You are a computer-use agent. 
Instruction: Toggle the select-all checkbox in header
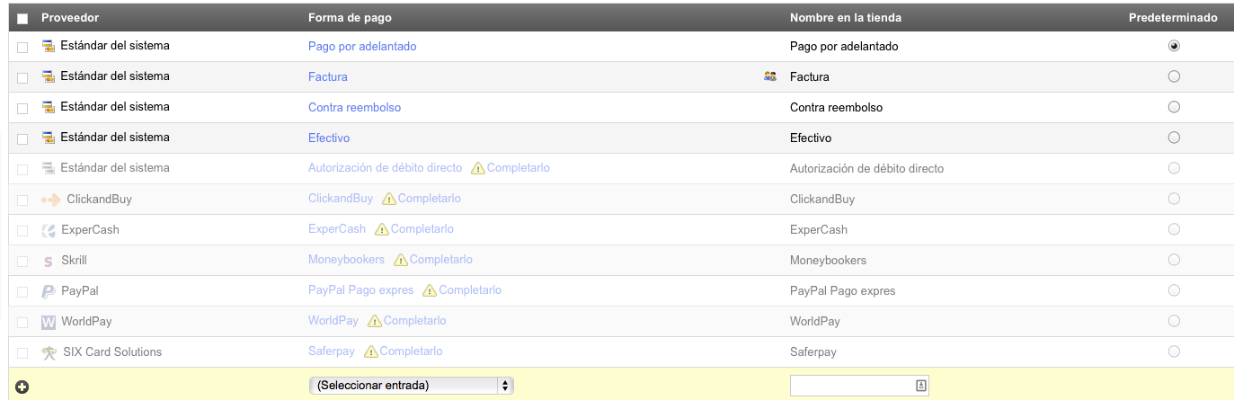coord(22,18)
